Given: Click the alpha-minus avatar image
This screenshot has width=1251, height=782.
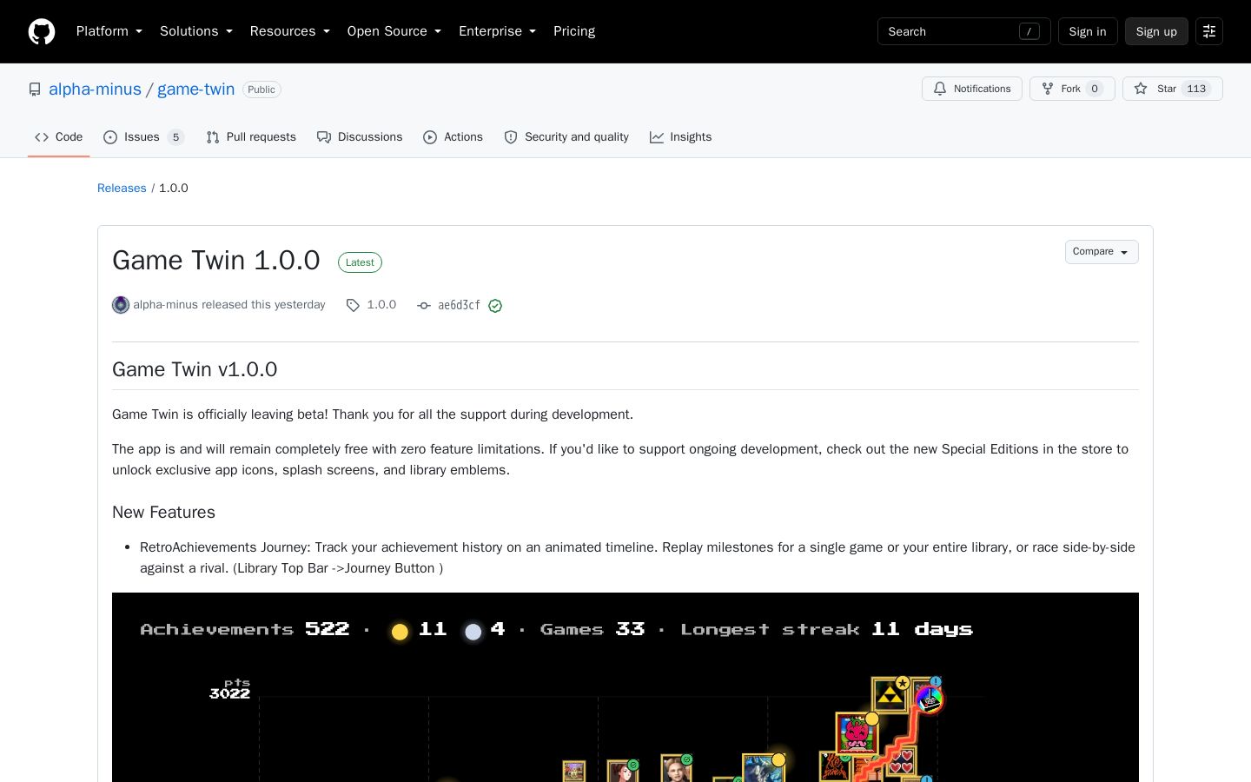Looking at the screenshot, I should 121,305.
